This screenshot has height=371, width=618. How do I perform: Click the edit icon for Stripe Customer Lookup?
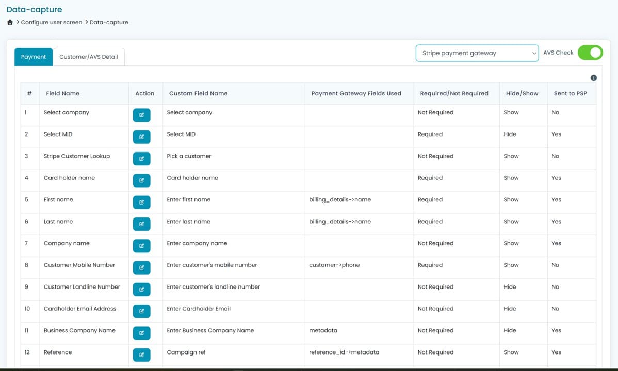click(141, 158)
